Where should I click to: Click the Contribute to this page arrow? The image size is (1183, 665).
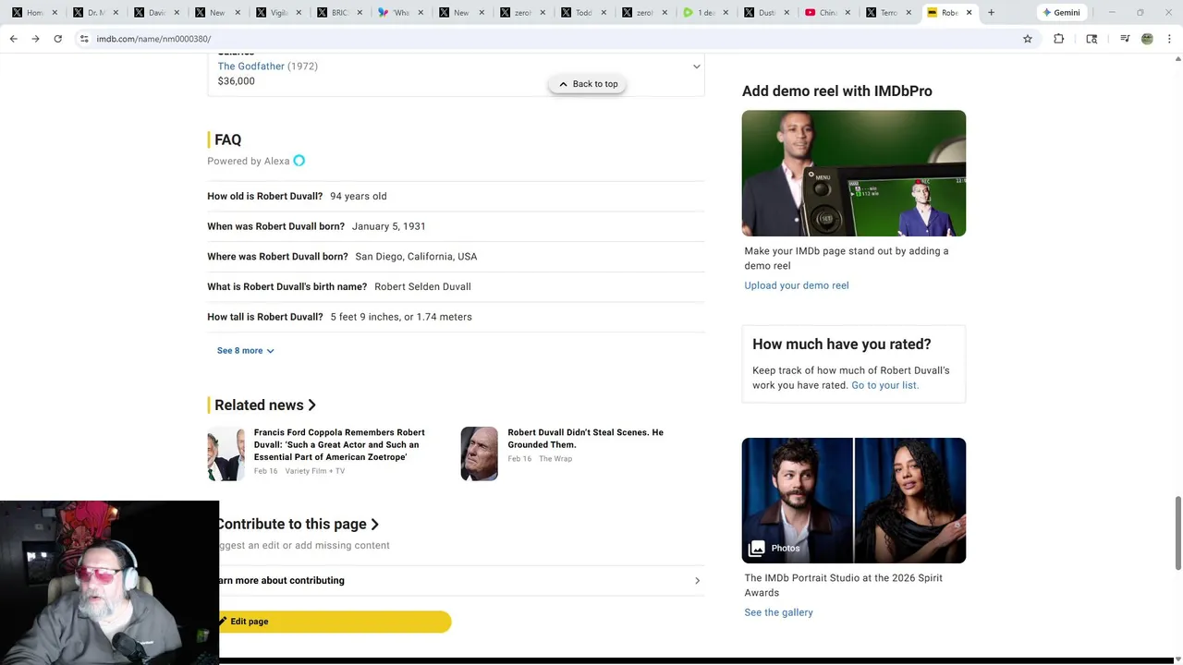tap(374, 525)
